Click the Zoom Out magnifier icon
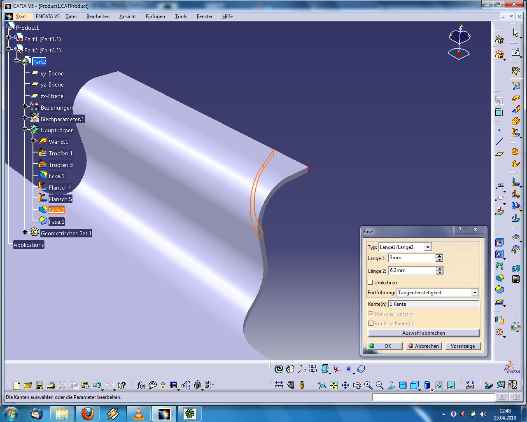The height and width of the screenshot is (422, 527). pos(380,385)
